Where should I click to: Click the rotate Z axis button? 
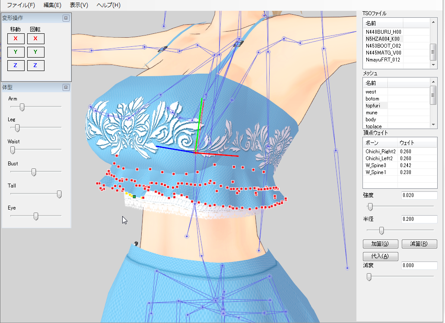coord(35,66)
